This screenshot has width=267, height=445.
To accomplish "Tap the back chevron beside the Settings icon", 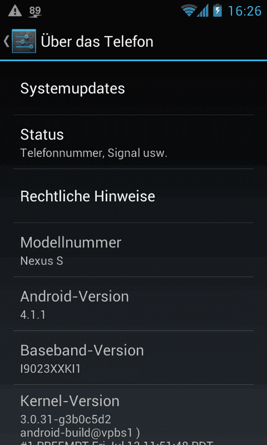I will point(6,41).
